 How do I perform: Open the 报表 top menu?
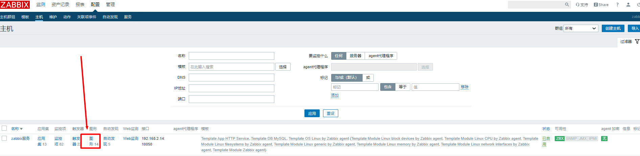pyautogui.click(x=80, y=5)
